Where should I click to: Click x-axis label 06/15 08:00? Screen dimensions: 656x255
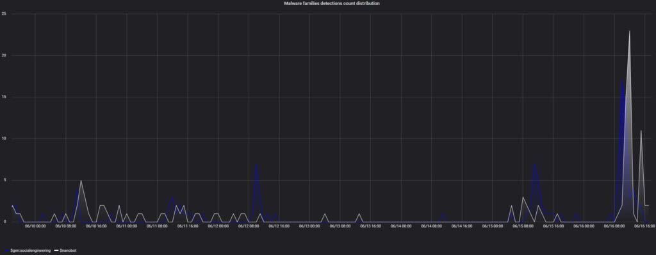point(523,227)
